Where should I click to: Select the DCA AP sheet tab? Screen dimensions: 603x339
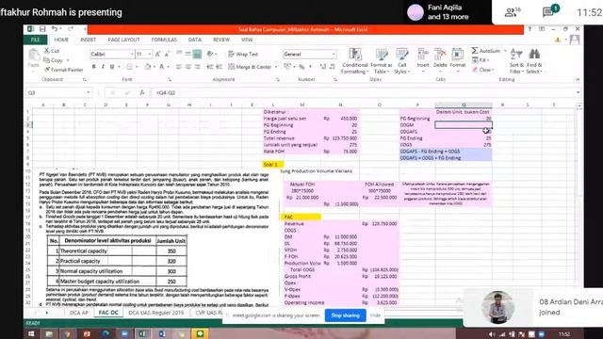[x=79, y=313]
